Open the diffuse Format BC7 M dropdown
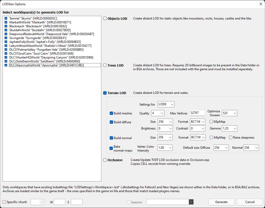This screenshot has width=265, height=208. pos(198,122)
